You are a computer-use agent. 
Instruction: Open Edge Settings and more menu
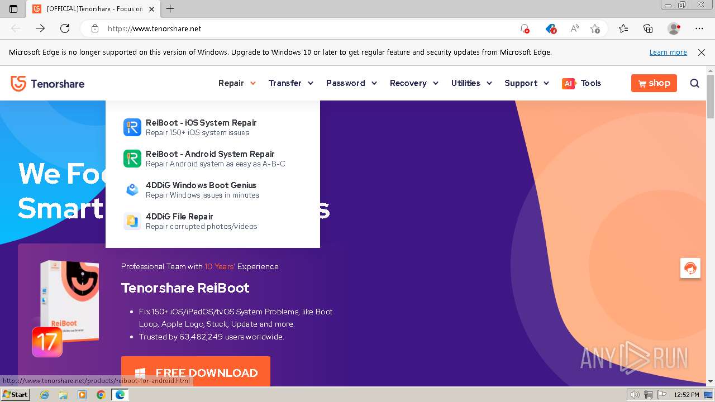click(699, 28)
